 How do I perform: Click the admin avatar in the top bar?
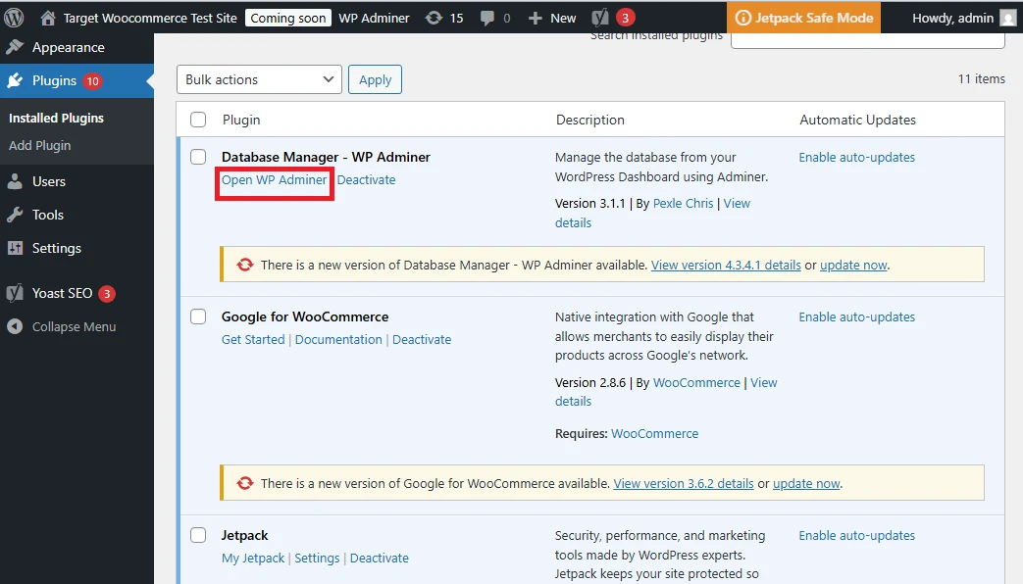[x=1008, y=18]
